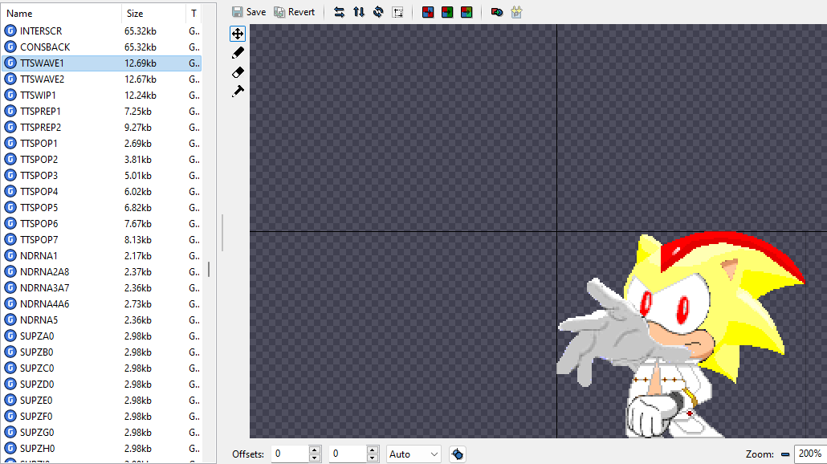Select the eraser tool

[x=238, y=72]
